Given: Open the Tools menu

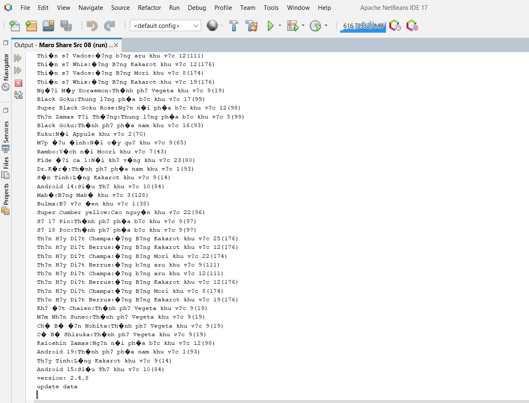Looking at the screenshot, I should [271, 8].
